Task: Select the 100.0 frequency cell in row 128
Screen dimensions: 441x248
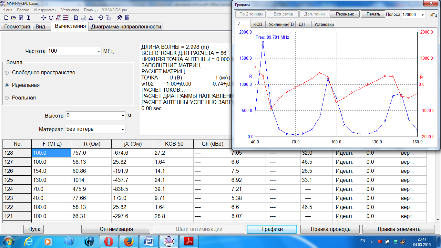Action: (x=51, y=153)
